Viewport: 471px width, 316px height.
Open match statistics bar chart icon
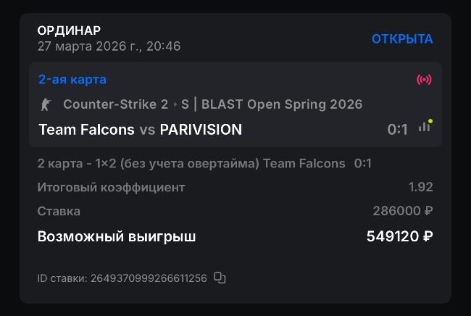[x=425, y=126]
